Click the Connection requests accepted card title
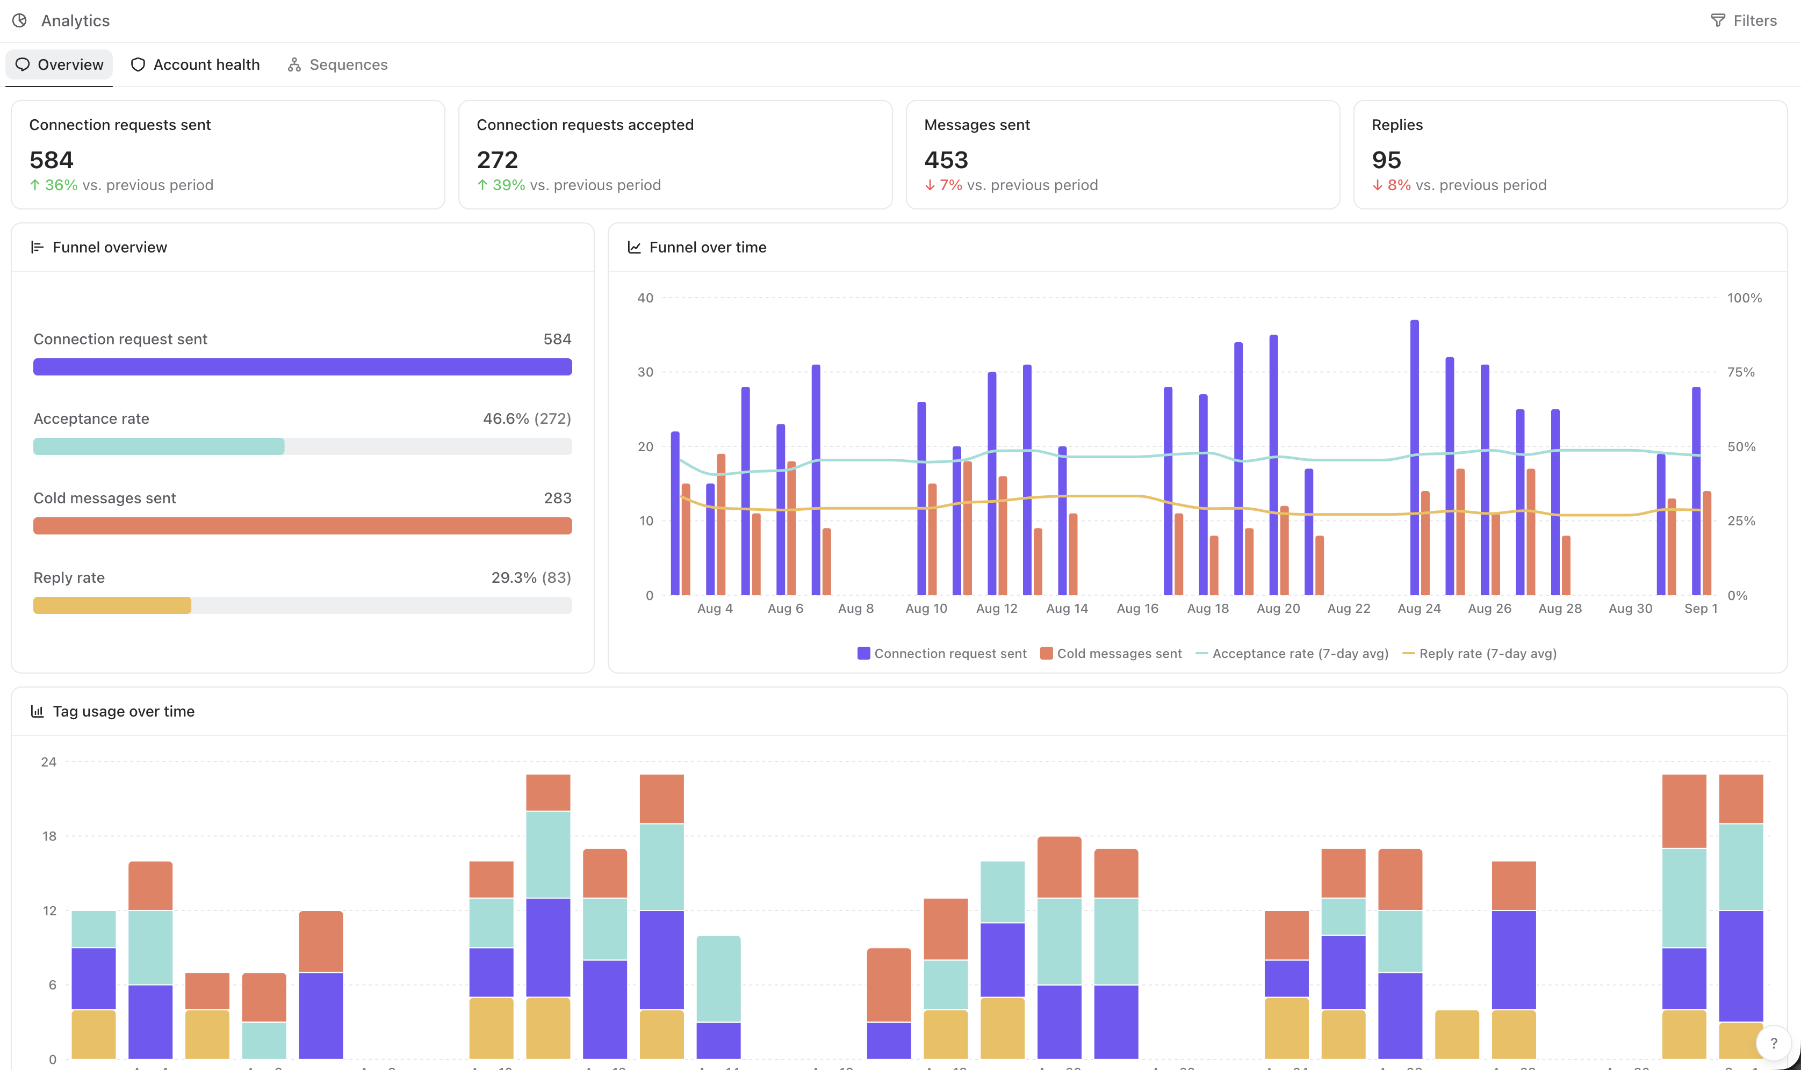Image resolution: width=1801 pixels, height=1070 pixels. [586, 125]
